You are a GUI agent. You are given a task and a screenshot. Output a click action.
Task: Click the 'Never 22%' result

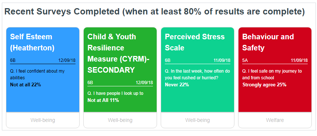(177, 85)
